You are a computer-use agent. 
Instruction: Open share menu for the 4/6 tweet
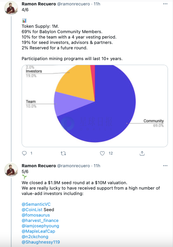142,153
